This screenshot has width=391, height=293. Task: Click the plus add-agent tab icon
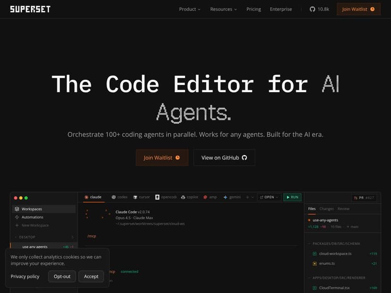point(247,197)
